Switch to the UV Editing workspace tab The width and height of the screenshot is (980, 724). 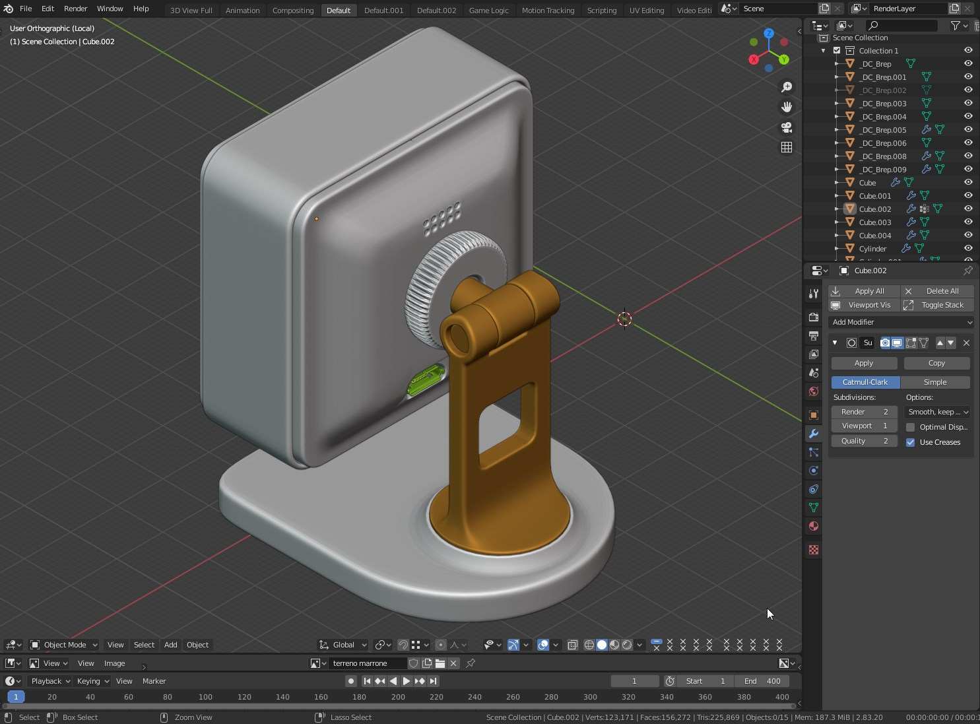(x=646, y=10)
